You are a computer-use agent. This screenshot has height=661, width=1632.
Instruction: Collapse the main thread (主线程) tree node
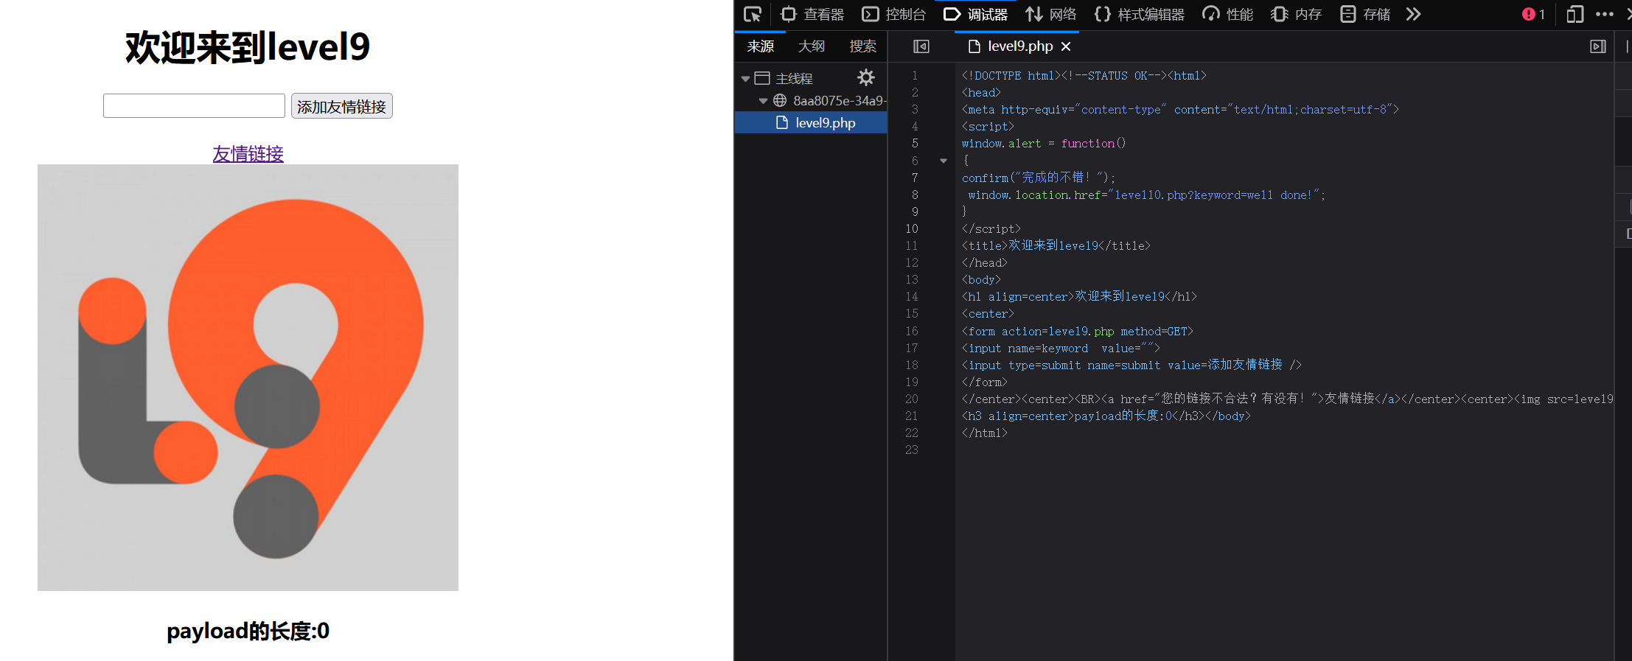(x=745, y=78)
